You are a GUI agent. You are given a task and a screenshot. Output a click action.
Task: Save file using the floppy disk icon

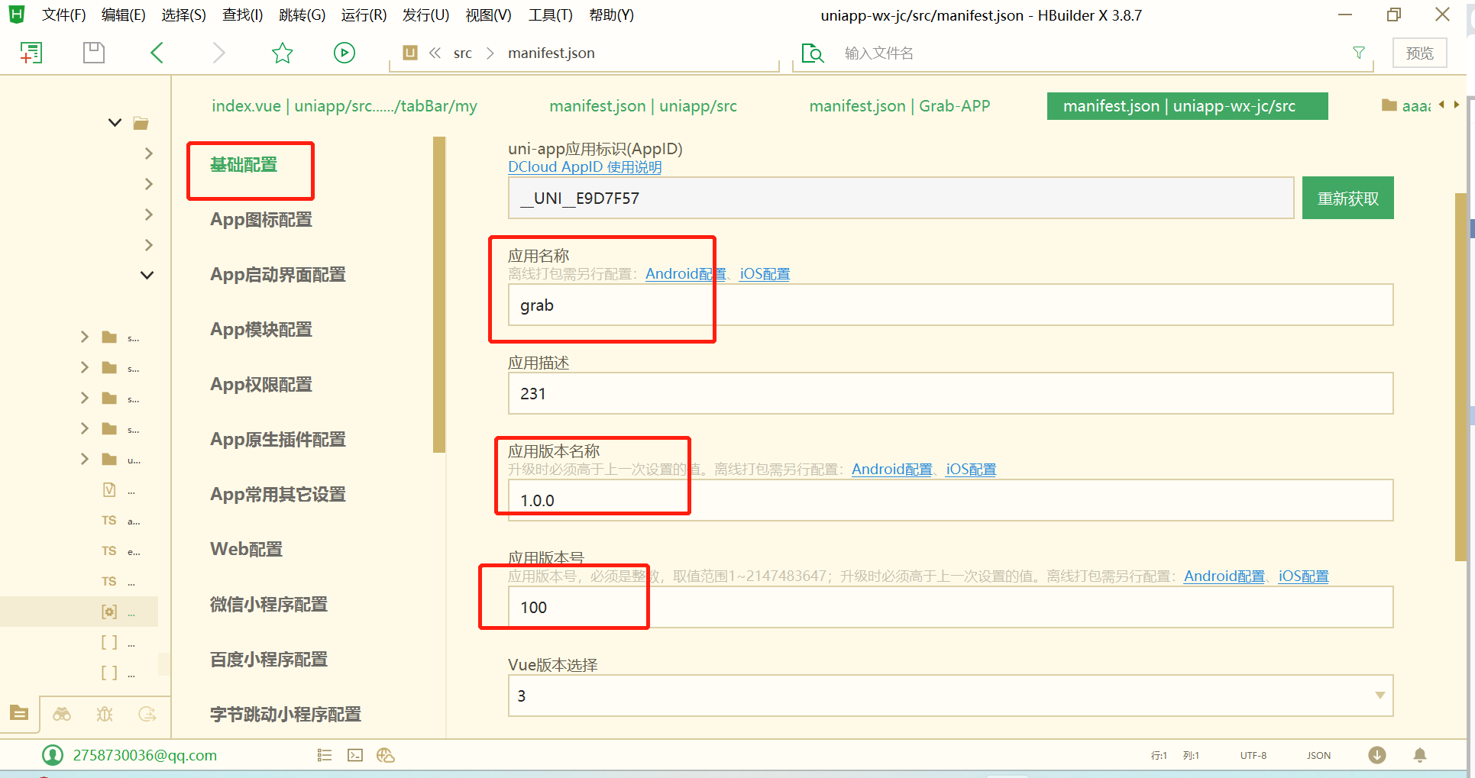pyautogui.click(x=94, y=53)
